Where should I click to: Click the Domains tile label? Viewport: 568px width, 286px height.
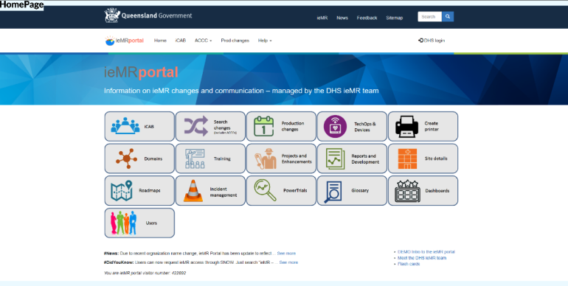pos(153,159)
